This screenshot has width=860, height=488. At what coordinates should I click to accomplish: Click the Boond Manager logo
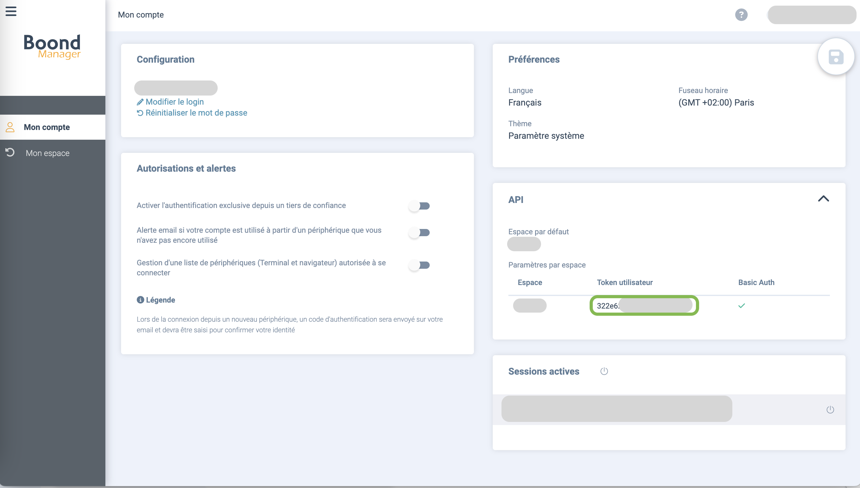(52, 46)
